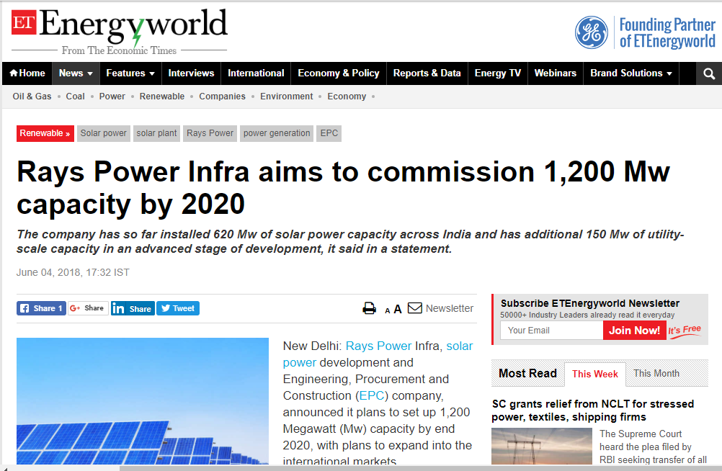Click the search magnifier icon in navbar
The image size is (722, 471).
pos(709,73)
